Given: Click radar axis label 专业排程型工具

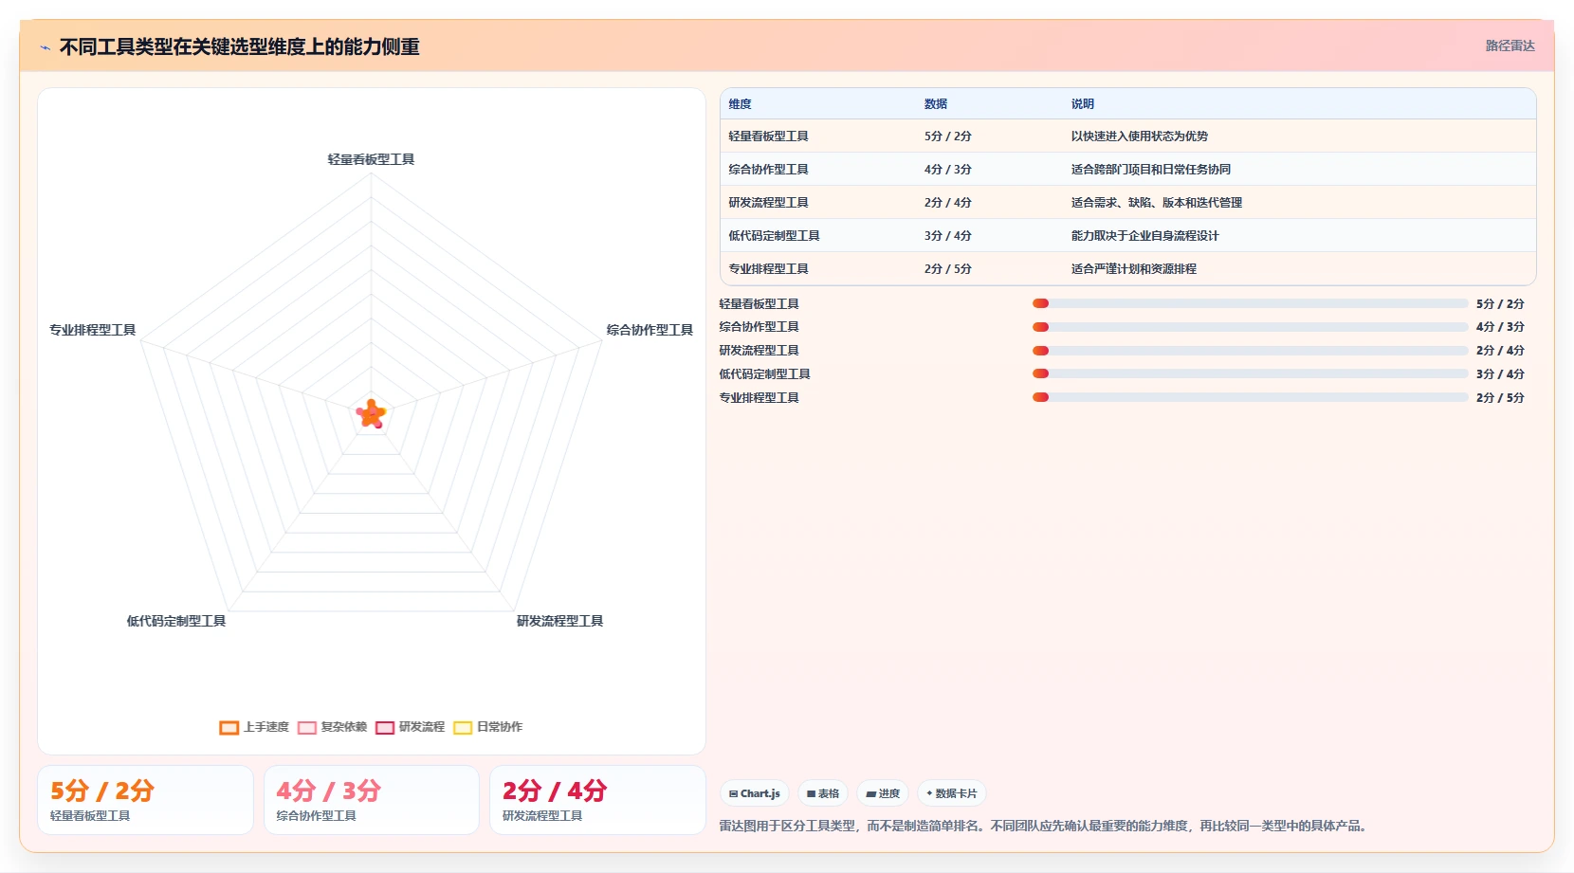Looking at the screenshot, I should 93,330.
